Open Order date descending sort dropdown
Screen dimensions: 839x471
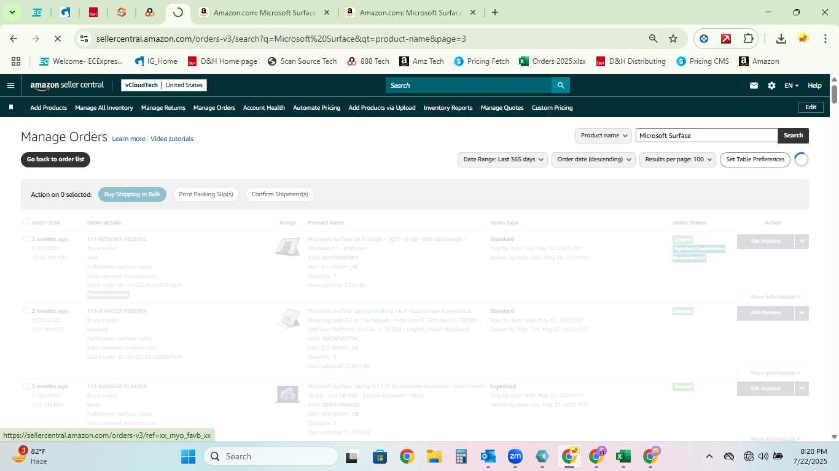(x=593, y=159)
